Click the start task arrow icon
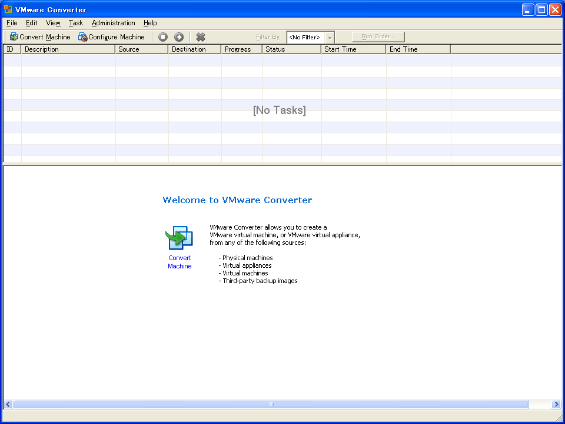This screenshot has width=565, height=424. tap(179, 36)
